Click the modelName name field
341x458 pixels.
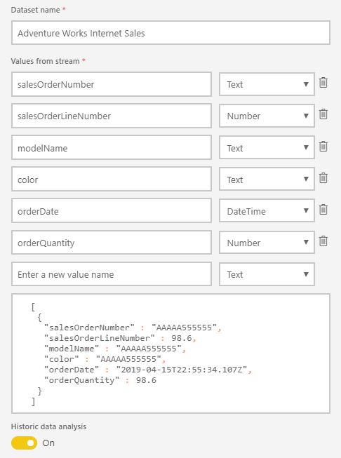[x=112, y=147]
